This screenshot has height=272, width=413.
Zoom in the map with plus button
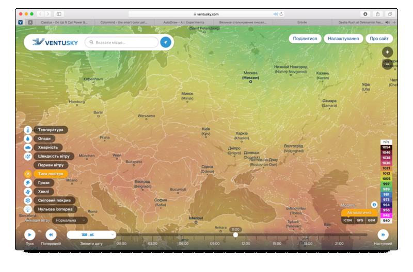pos(387,52)
